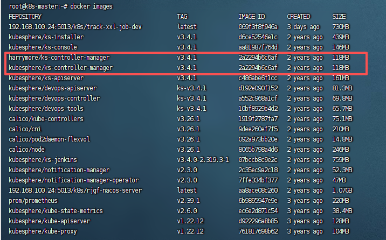Click the IMAGE ID column header
386x240 pixels.
coord(252,17)
